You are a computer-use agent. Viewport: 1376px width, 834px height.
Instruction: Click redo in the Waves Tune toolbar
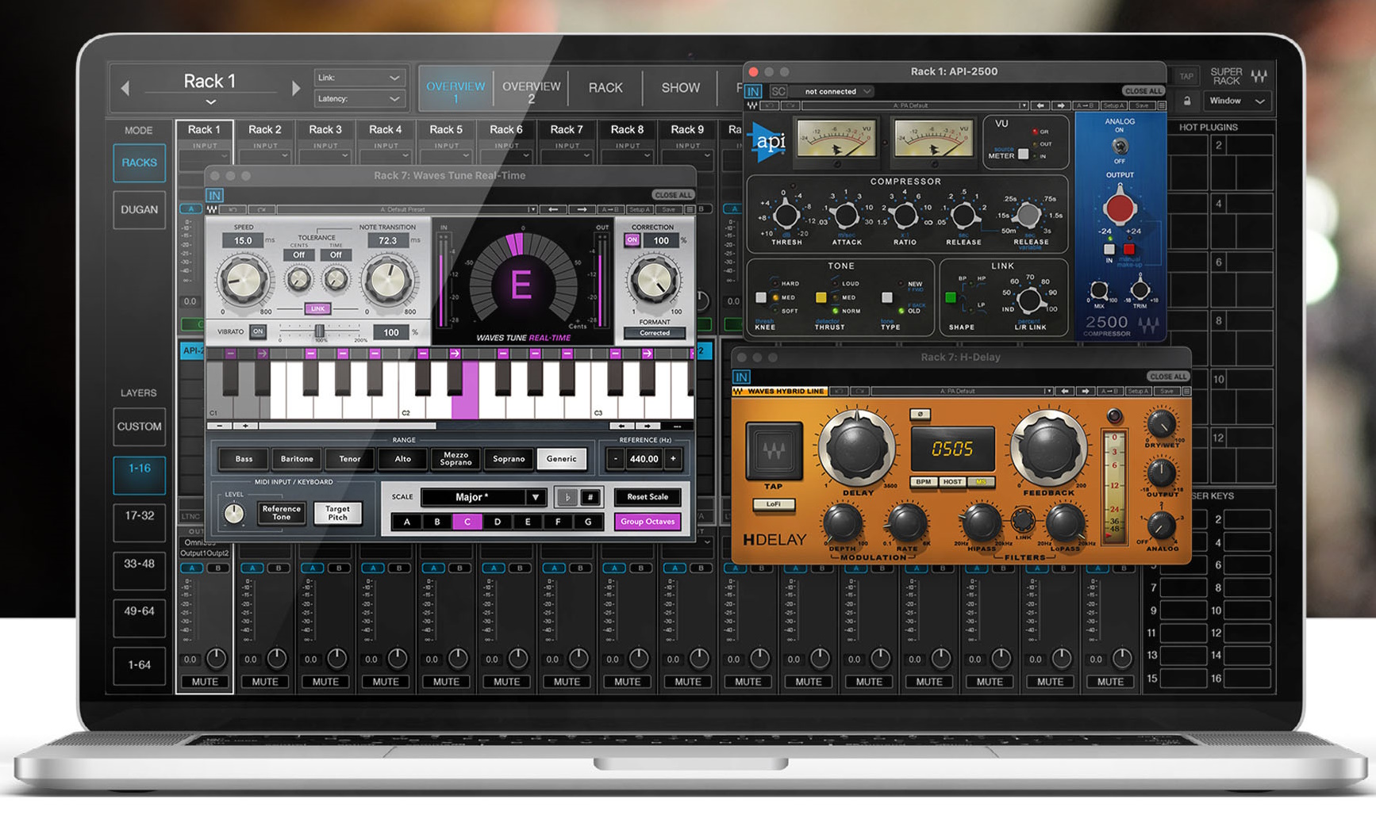(260, 209)
